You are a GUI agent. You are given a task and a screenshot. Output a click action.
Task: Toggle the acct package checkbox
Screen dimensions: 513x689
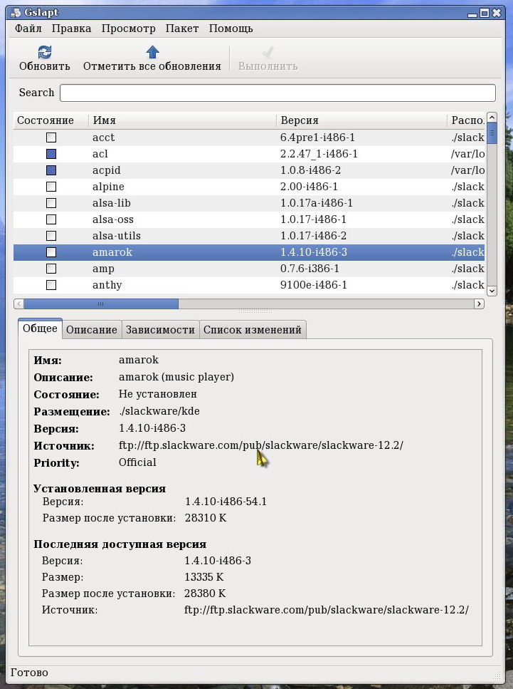click(51, 138)
